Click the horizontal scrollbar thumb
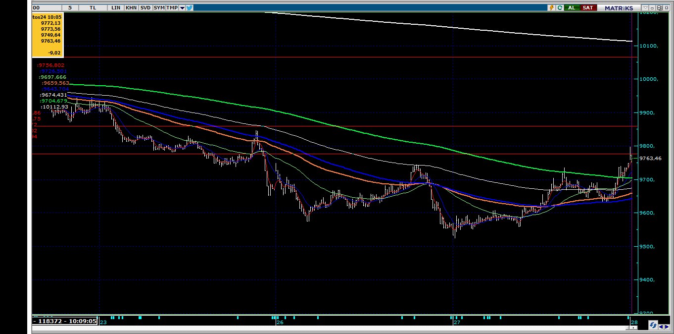Viewport: 674px width, 334px height. 627,328
